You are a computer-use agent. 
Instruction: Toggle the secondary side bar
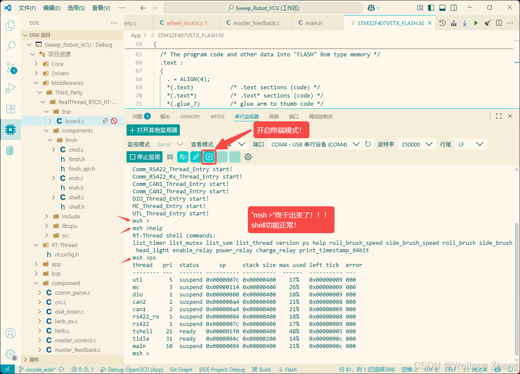453,8
